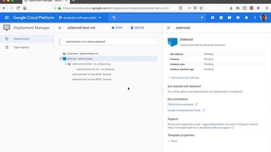Close the selenoid details panel
The height and width of the screenshot is (152, 271).
point(169,28)
